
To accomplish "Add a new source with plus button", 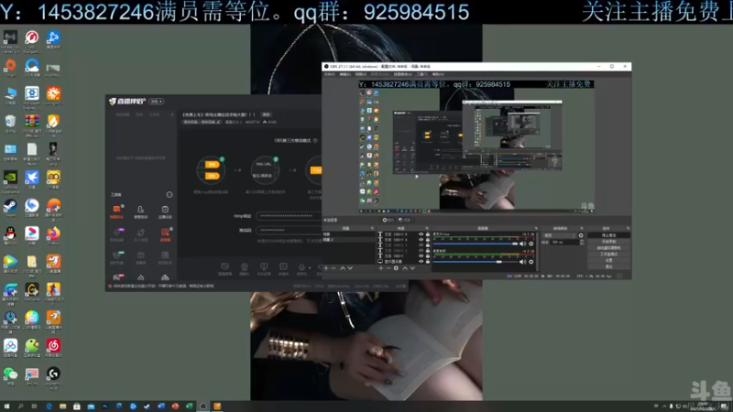I will coord(381,268).
